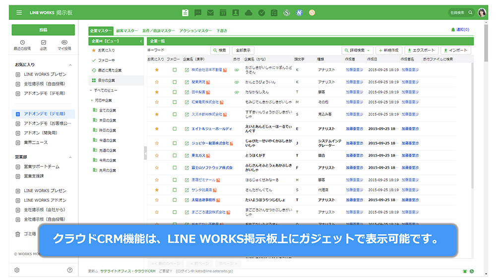The width and height of the screenshot is (496, 280).
Task: Open record icon beside 株式会社日本不動産
Action: (x=186, y=70)
